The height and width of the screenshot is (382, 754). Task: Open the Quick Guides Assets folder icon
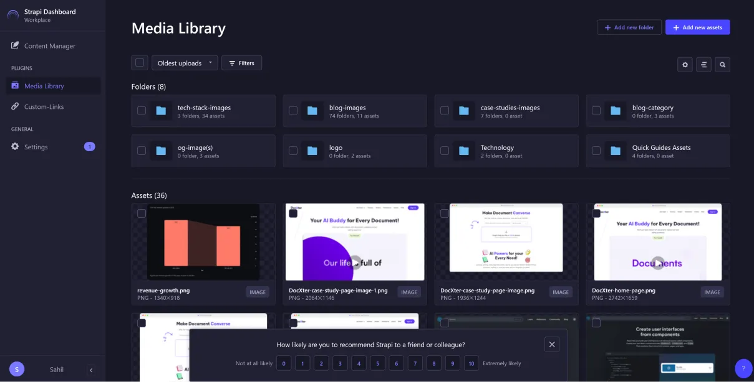click(616, 151)
